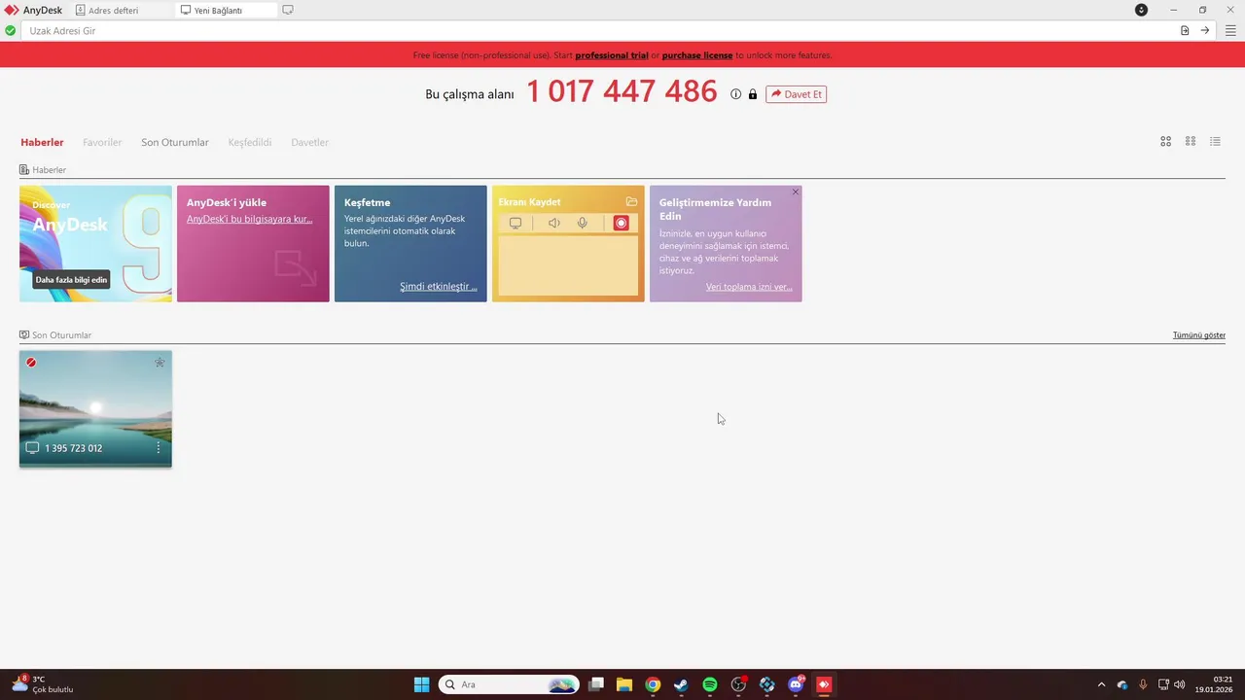The image size is (1245, 700).
Task: Click Şimdi etkinleştir link in Keşfetme card
Action: (439, 287)
